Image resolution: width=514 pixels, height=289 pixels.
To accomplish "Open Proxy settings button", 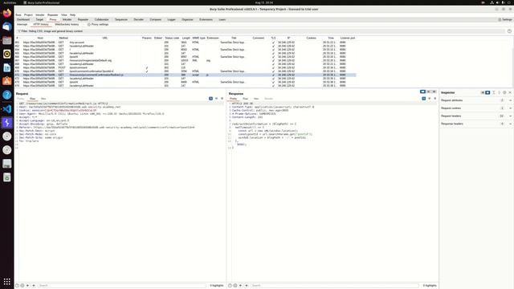I will (98, 25).
